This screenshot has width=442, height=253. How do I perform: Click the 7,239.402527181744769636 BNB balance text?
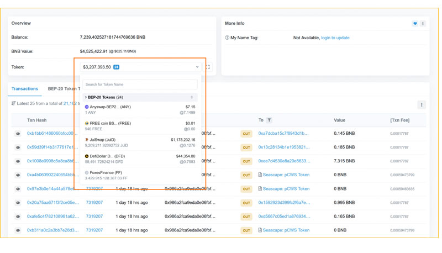[113, 37]
